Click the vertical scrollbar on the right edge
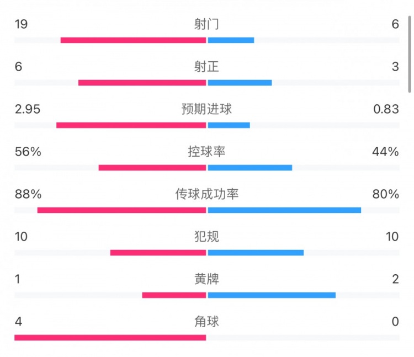The height and width of the screenshot is (357, 414). (410, 54)
